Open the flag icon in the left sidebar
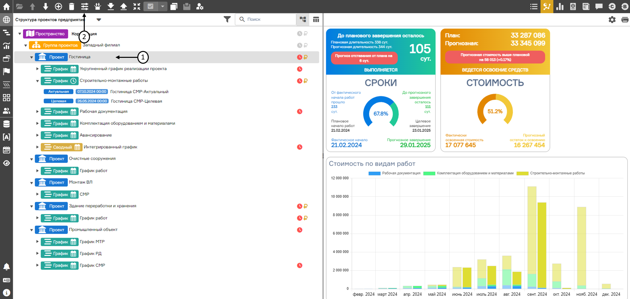The width and height of the screenshot is (630, 299). pyautogui.click(x=6, y=71)
